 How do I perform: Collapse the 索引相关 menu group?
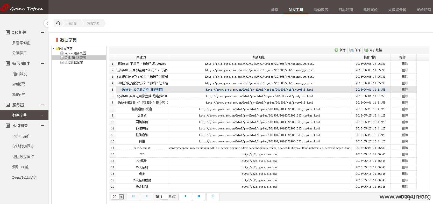42,126
